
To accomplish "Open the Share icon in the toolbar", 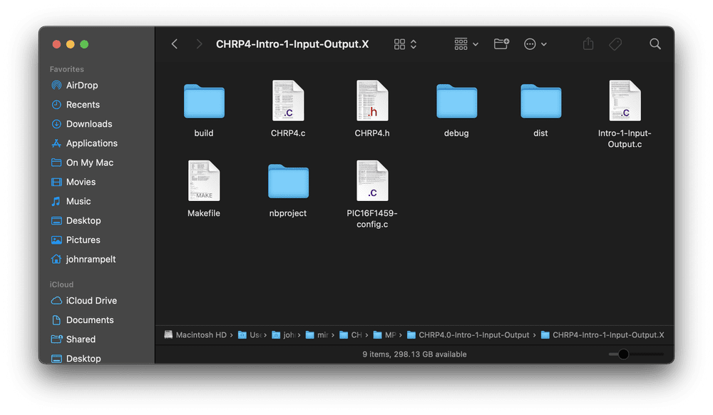I will [588, 43].
